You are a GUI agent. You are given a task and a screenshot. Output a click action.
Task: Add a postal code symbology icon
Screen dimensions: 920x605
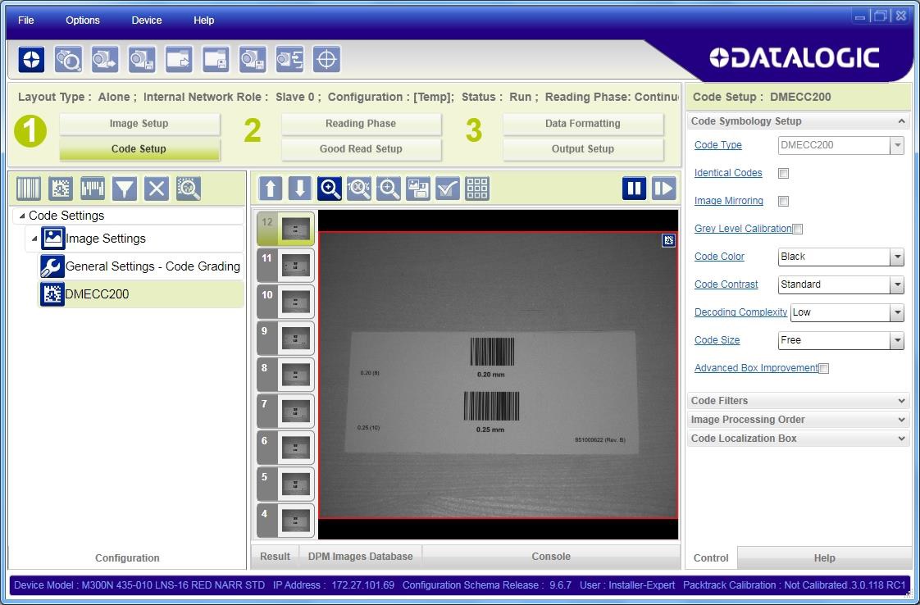93,189
